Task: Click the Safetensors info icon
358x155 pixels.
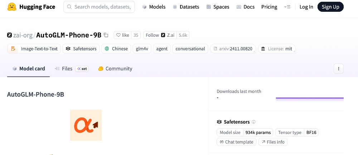Action: coord(254,122)
